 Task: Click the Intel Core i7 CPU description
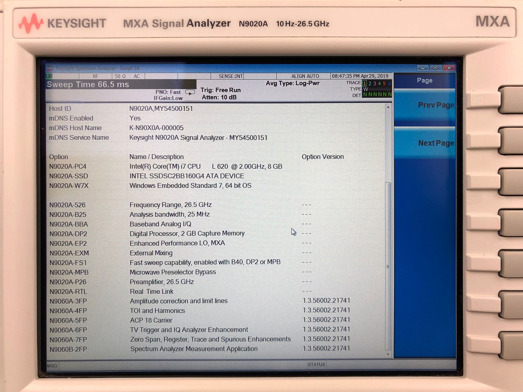[206, 167]
